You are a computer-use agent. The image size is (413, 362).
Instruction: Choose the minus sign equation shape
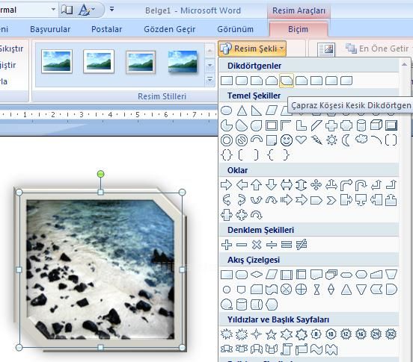pos(242,245)
